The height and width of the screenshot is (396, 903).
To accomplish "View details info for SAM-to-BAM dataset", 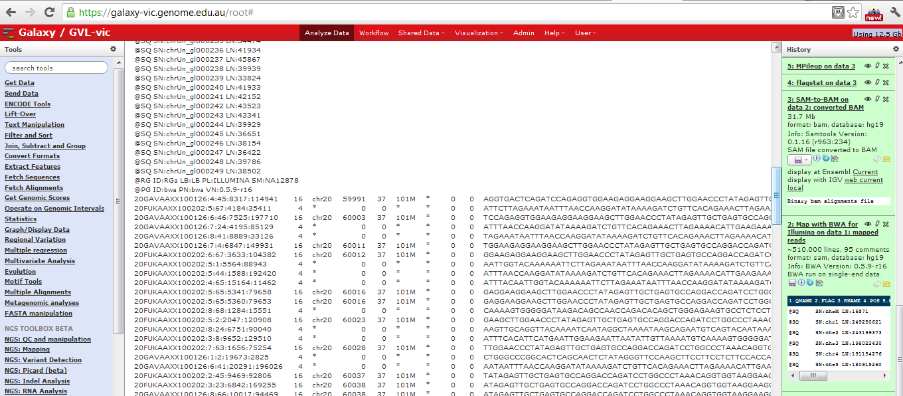I will coord(816,159).
